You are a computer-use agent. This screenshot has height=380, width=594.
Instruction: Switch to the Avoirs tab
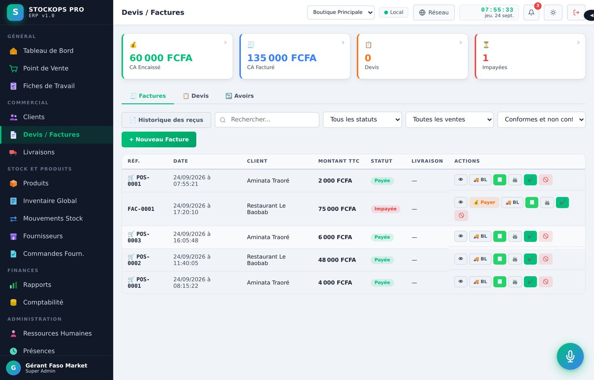[x=239, y=96]
